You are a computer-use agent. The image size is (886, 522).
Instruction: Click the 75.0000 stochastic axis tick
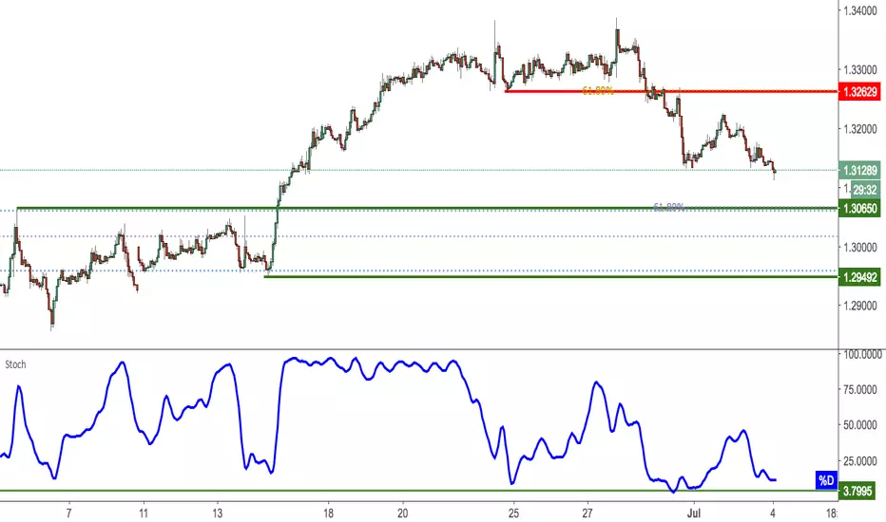click(862, 389)
